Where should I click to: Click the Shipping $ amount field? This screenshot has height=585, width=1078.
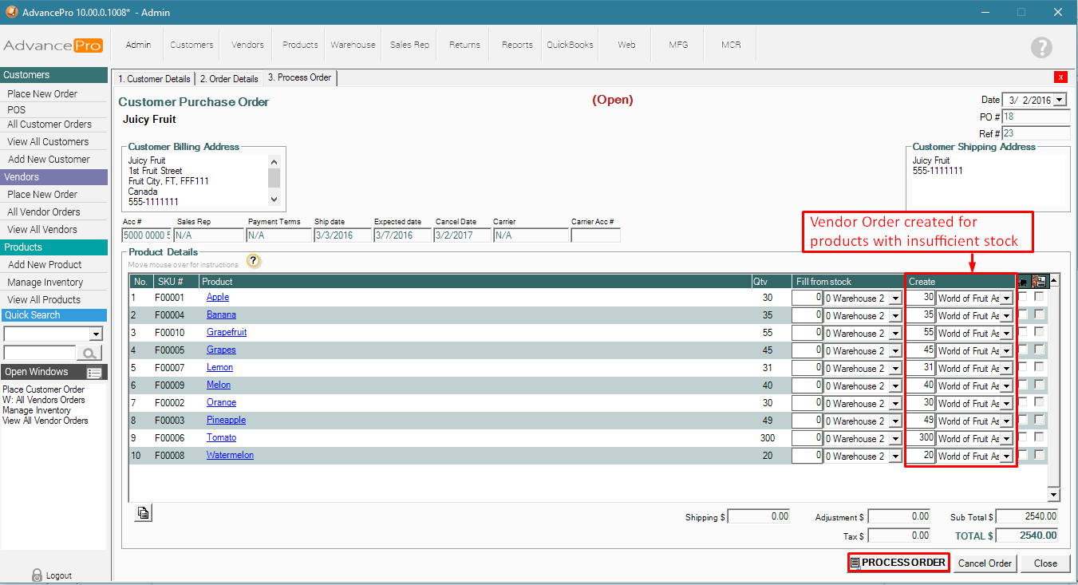pos(758,516)
